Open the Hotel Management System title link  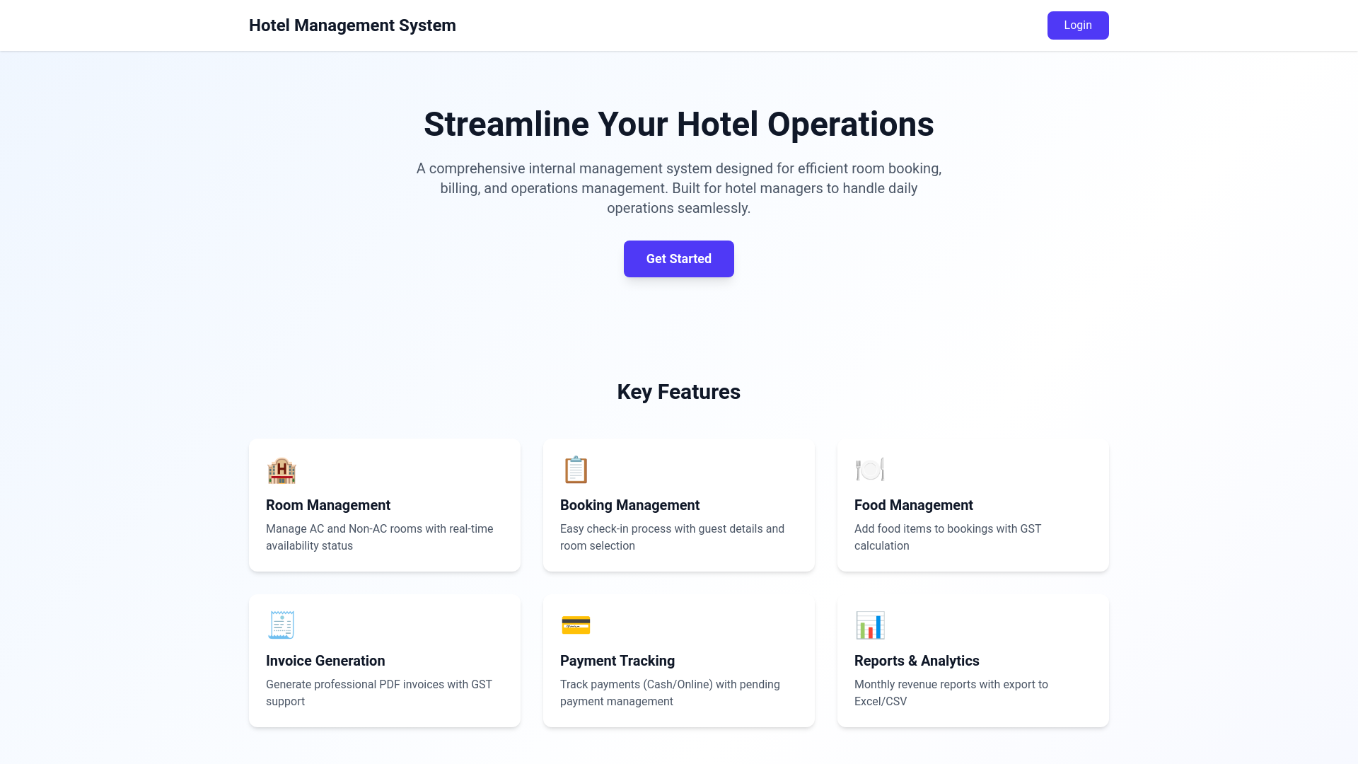tap(352, 25)
